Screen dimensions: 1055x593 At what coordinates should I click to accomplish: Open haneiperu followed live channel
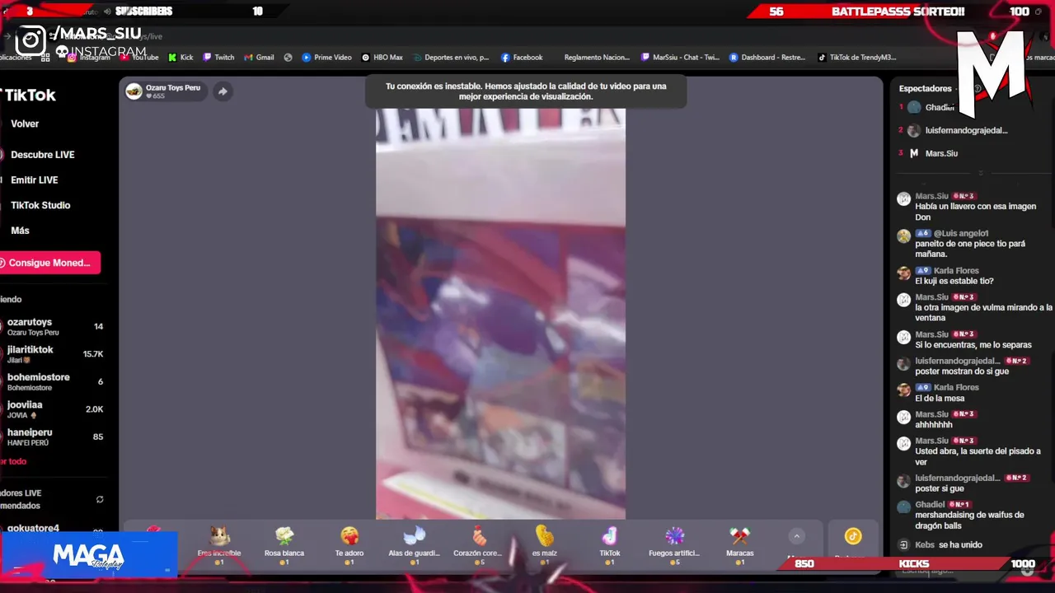(x=54, y=437)
